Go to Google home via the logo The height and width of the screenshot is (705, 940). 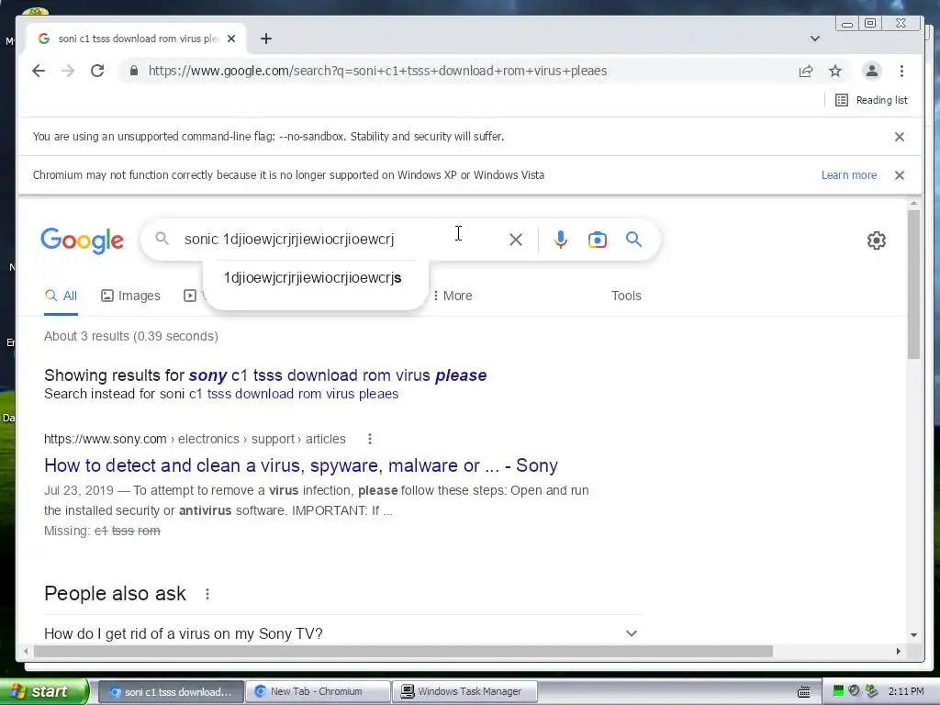(82, 241)
